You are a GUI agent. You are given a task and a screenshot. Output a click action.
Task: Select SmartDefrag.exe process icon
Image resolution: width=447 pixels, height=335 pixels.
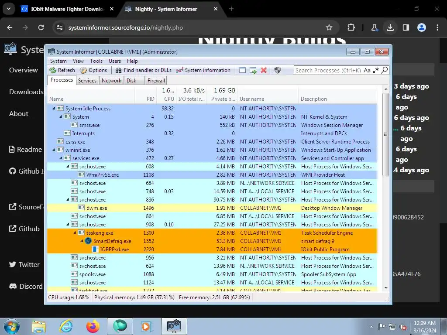tap(88, 241)
